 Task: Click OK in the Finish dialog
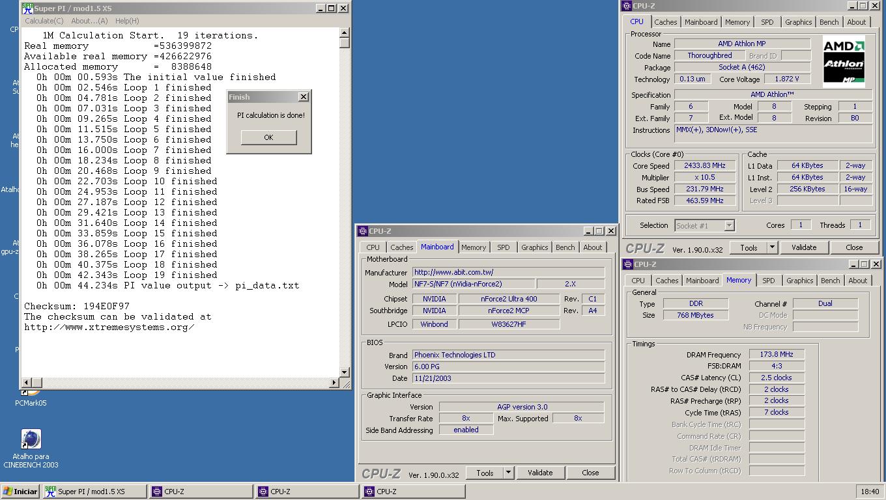268,137
